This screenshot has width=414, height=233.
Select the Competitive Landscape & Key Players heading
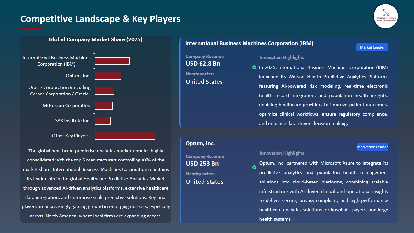click(x=100, y=19)
